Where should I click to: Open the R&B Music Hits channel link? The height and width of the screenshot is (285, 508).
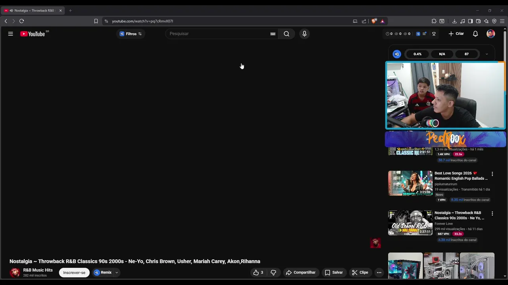38,270
